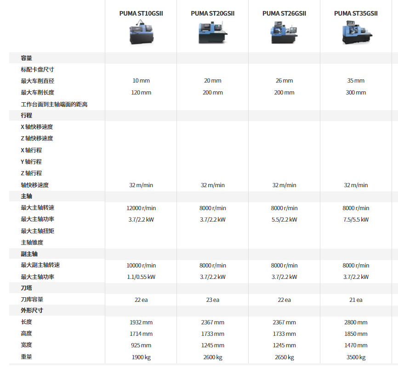This screenshot has width=398, height=373.
Task: Select the 1850 mm height value
Action: coord(356,334)
